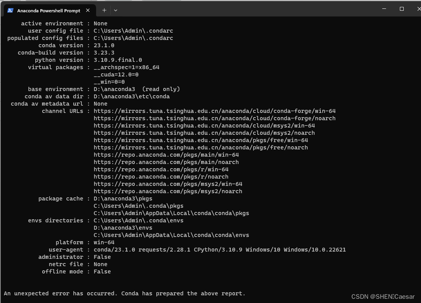Click the offline mode value False
This screenshot has width=421, height=303.
pyautogui.click(x=102, y=272)
